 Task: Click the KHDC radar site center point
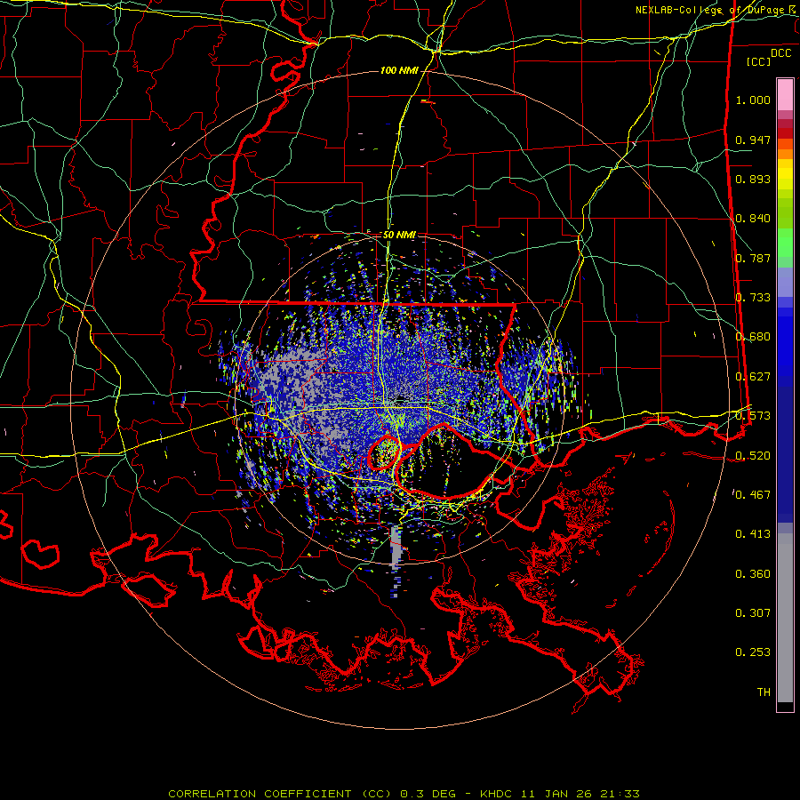point(402,399)
